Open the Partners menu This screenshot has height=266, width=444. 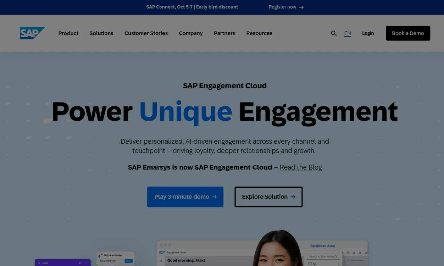pyautogui.click(x=224, y=33)
